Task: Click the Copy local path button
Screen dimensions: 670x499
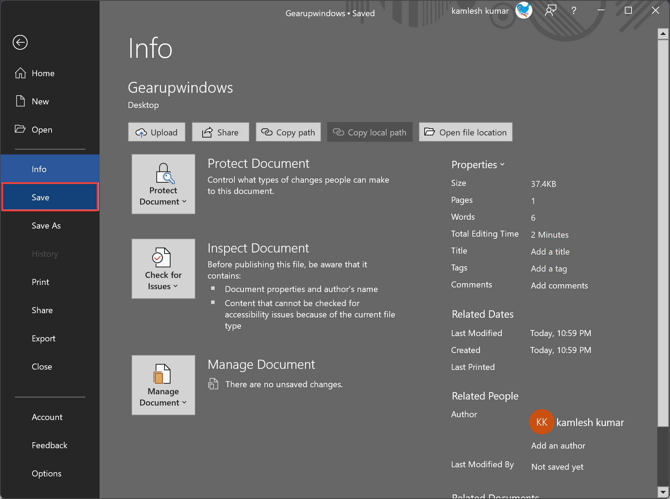Action: pyautogui.click(x=370, y=132)
